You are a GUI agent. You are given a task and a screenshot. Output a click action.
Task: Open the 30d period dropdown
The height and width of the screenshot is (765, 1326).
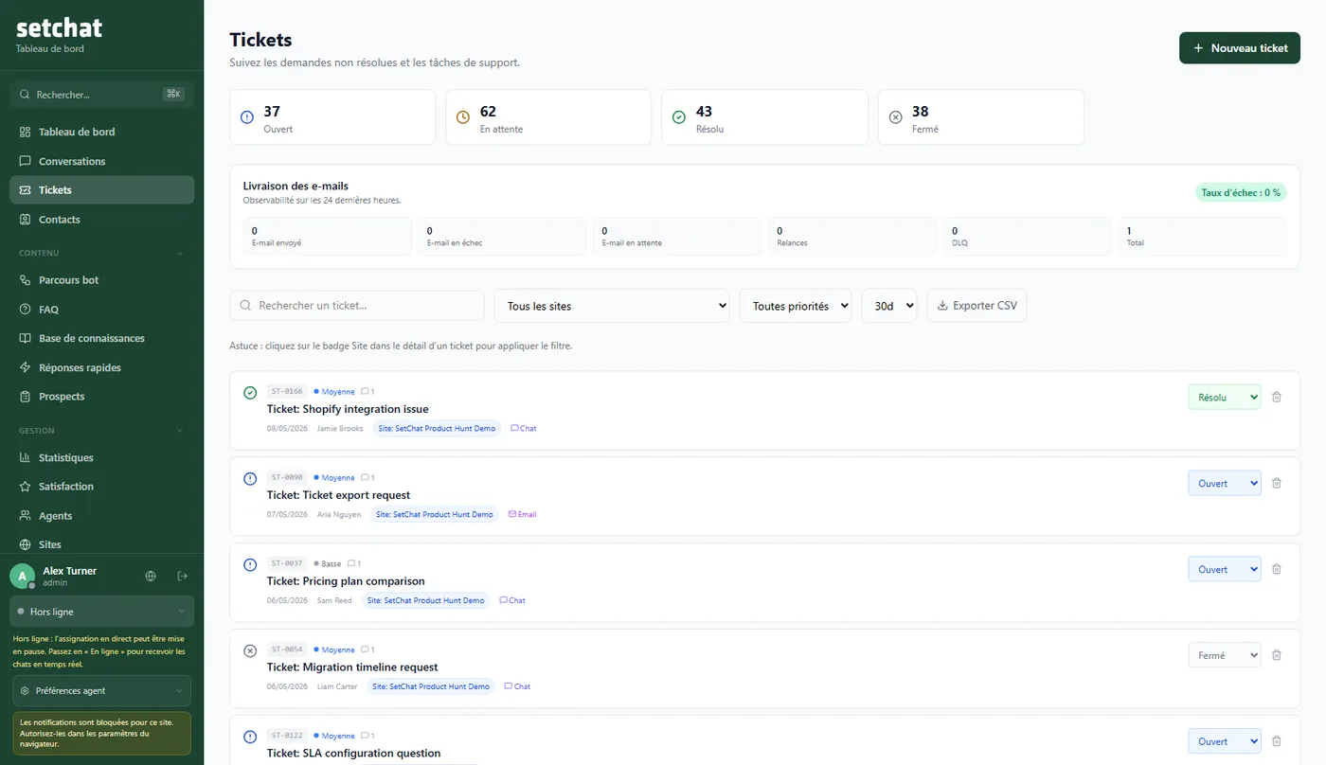889,306
